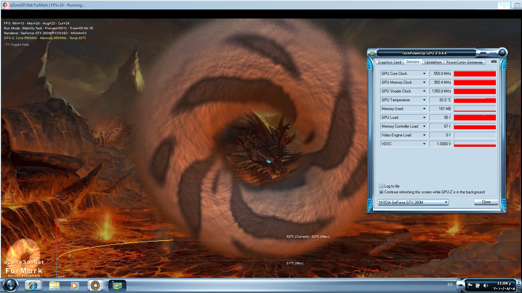Click the 550.0 MHz core clock value
522x293 pixels.
441,74
